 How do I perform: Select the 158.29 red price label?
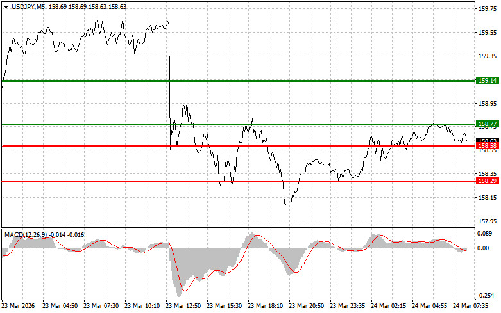(x=488, y=181)
